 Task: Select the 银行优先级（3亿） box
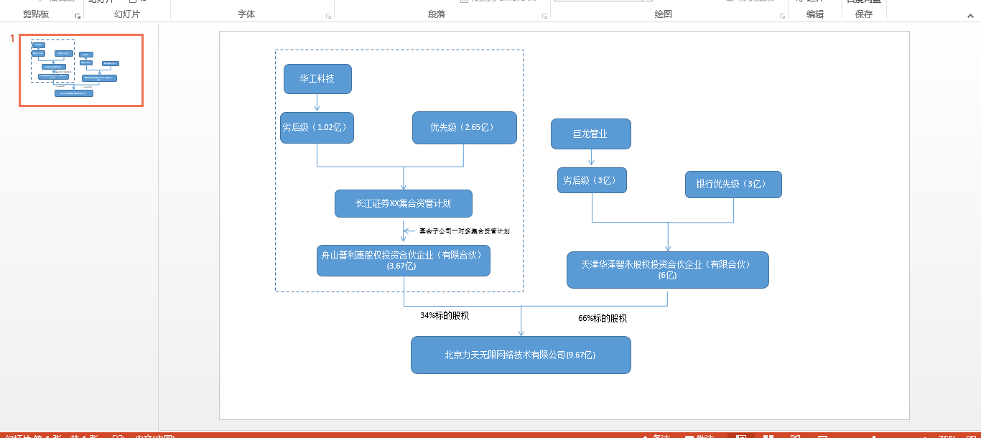pyautogui.click(x=733, y=185)
